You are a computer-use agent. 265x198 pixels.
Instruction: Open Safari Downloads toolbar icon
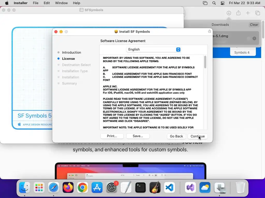(x=229, y=13)
